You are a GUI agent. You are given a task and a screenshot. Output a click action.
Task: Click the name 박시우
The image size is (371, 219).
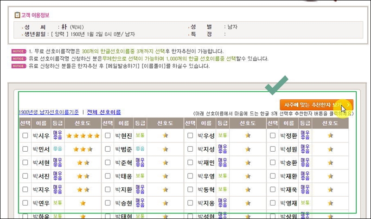point(41,136)
